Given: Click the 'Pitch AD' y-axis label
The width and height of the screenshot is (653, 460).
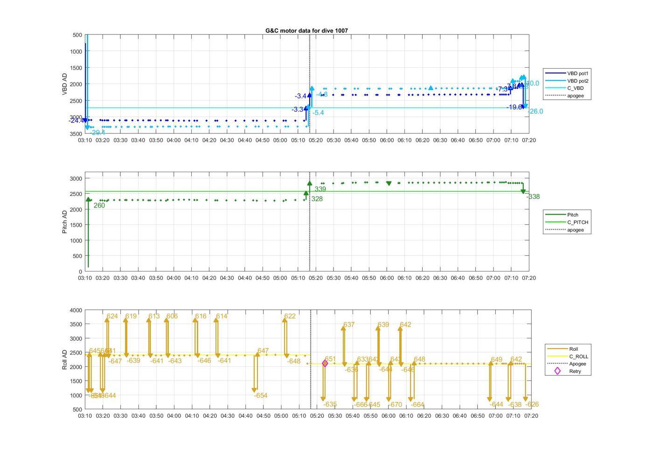Looking at the screenshot, I should point(65,222).
